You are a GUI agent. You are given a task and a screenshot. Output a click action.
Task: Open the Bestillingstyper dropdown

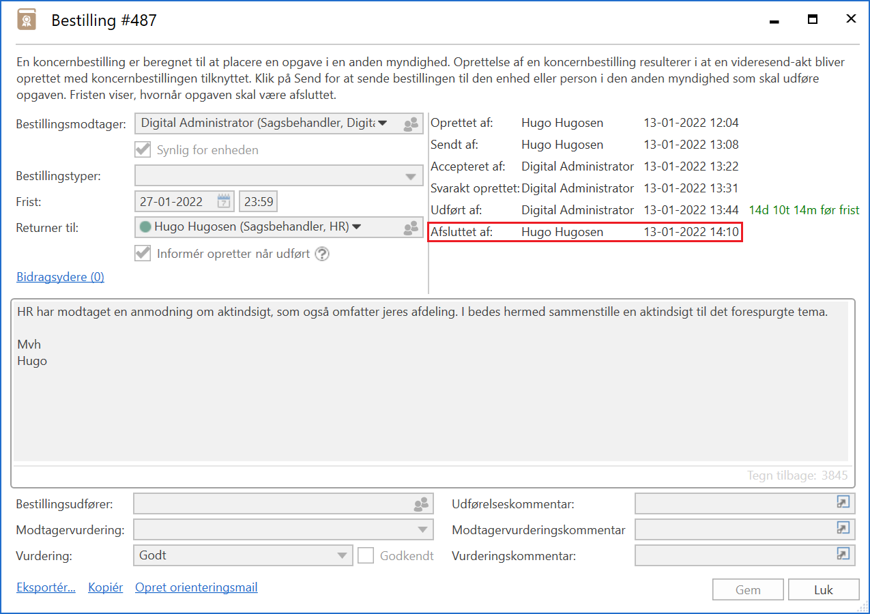[x=410, y=177]
